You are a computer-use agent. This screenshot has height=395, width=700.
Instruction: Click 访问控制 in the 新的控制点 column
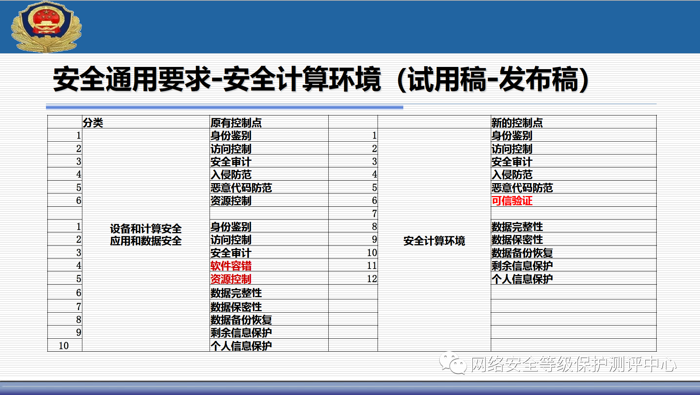pos(512,149)
